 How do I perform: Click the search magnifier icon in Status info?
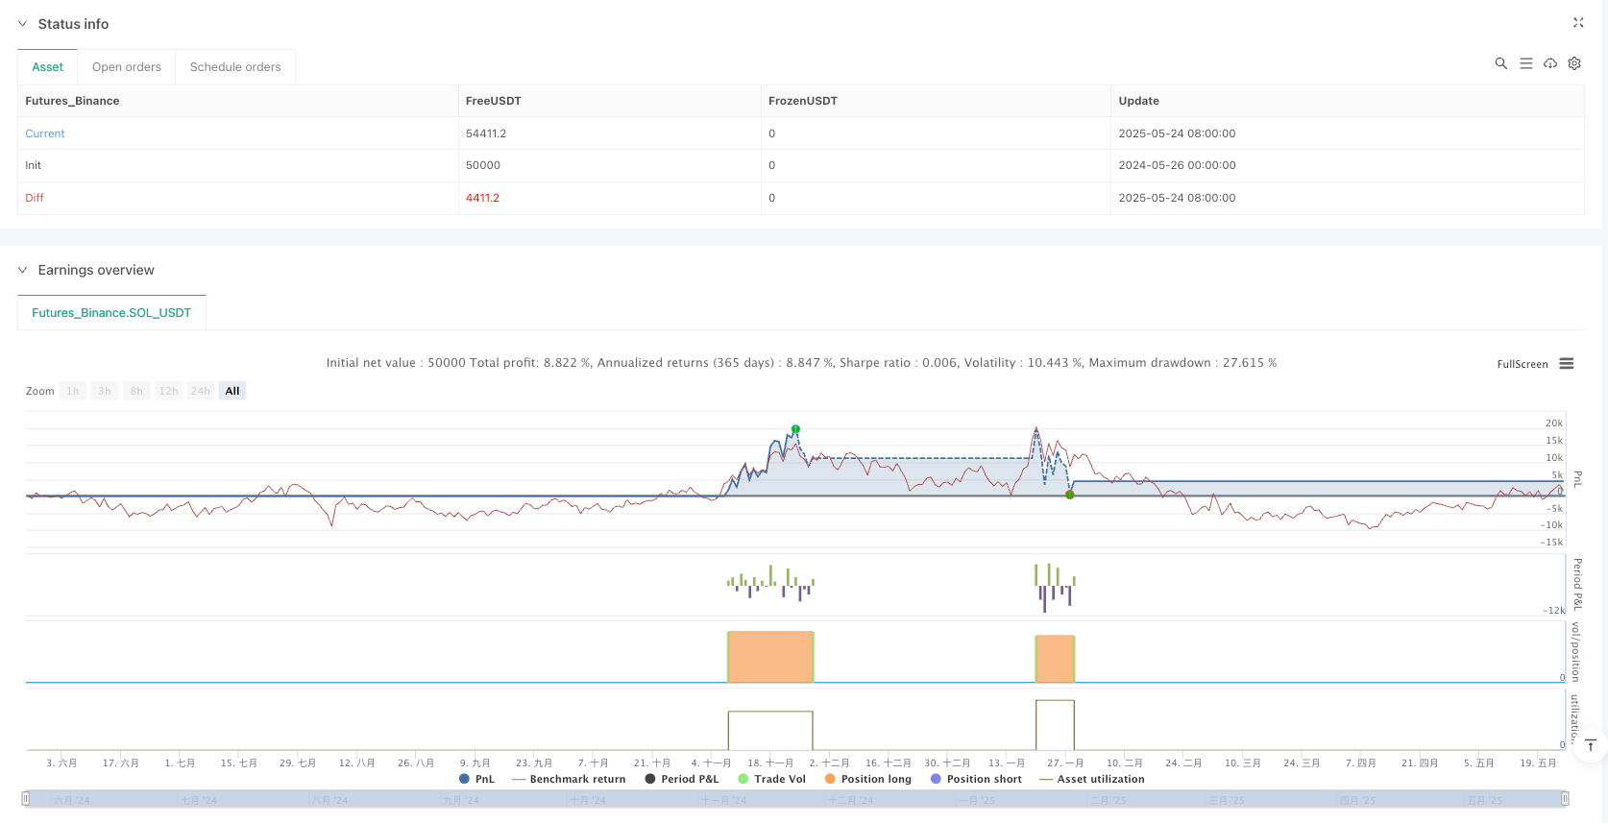(1500, 63)
